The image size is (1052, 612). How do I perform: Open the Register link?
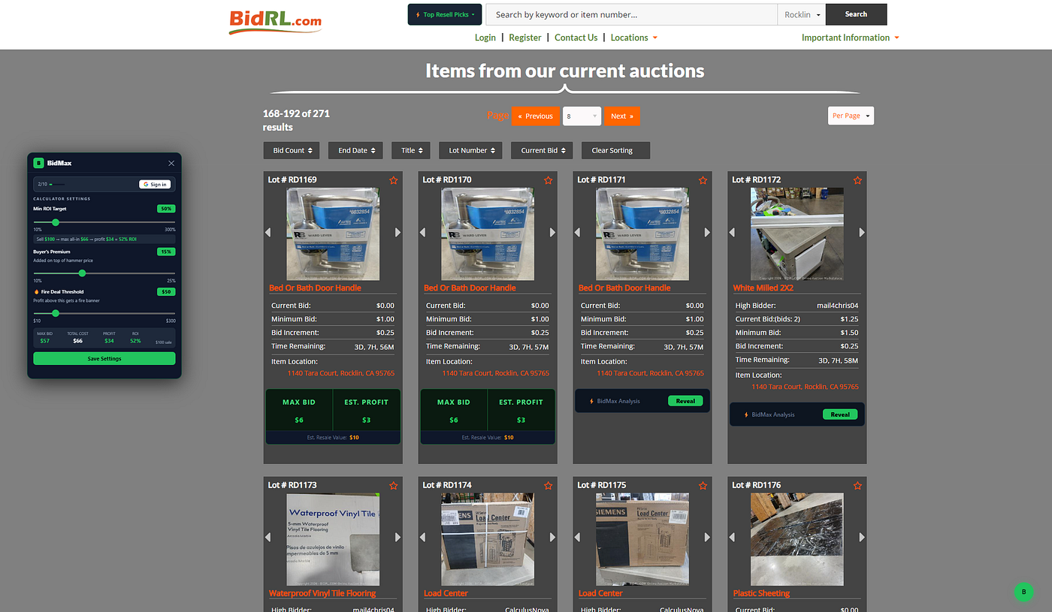pos(525,38)
